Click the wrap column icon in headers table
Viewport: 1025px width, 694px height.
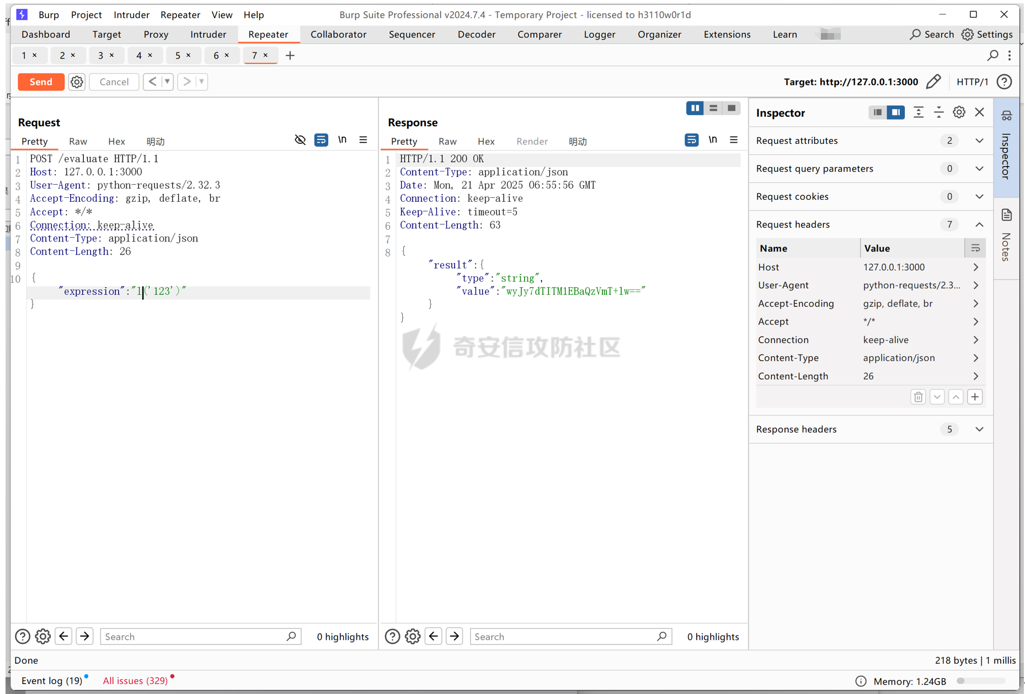click(975, 248)
